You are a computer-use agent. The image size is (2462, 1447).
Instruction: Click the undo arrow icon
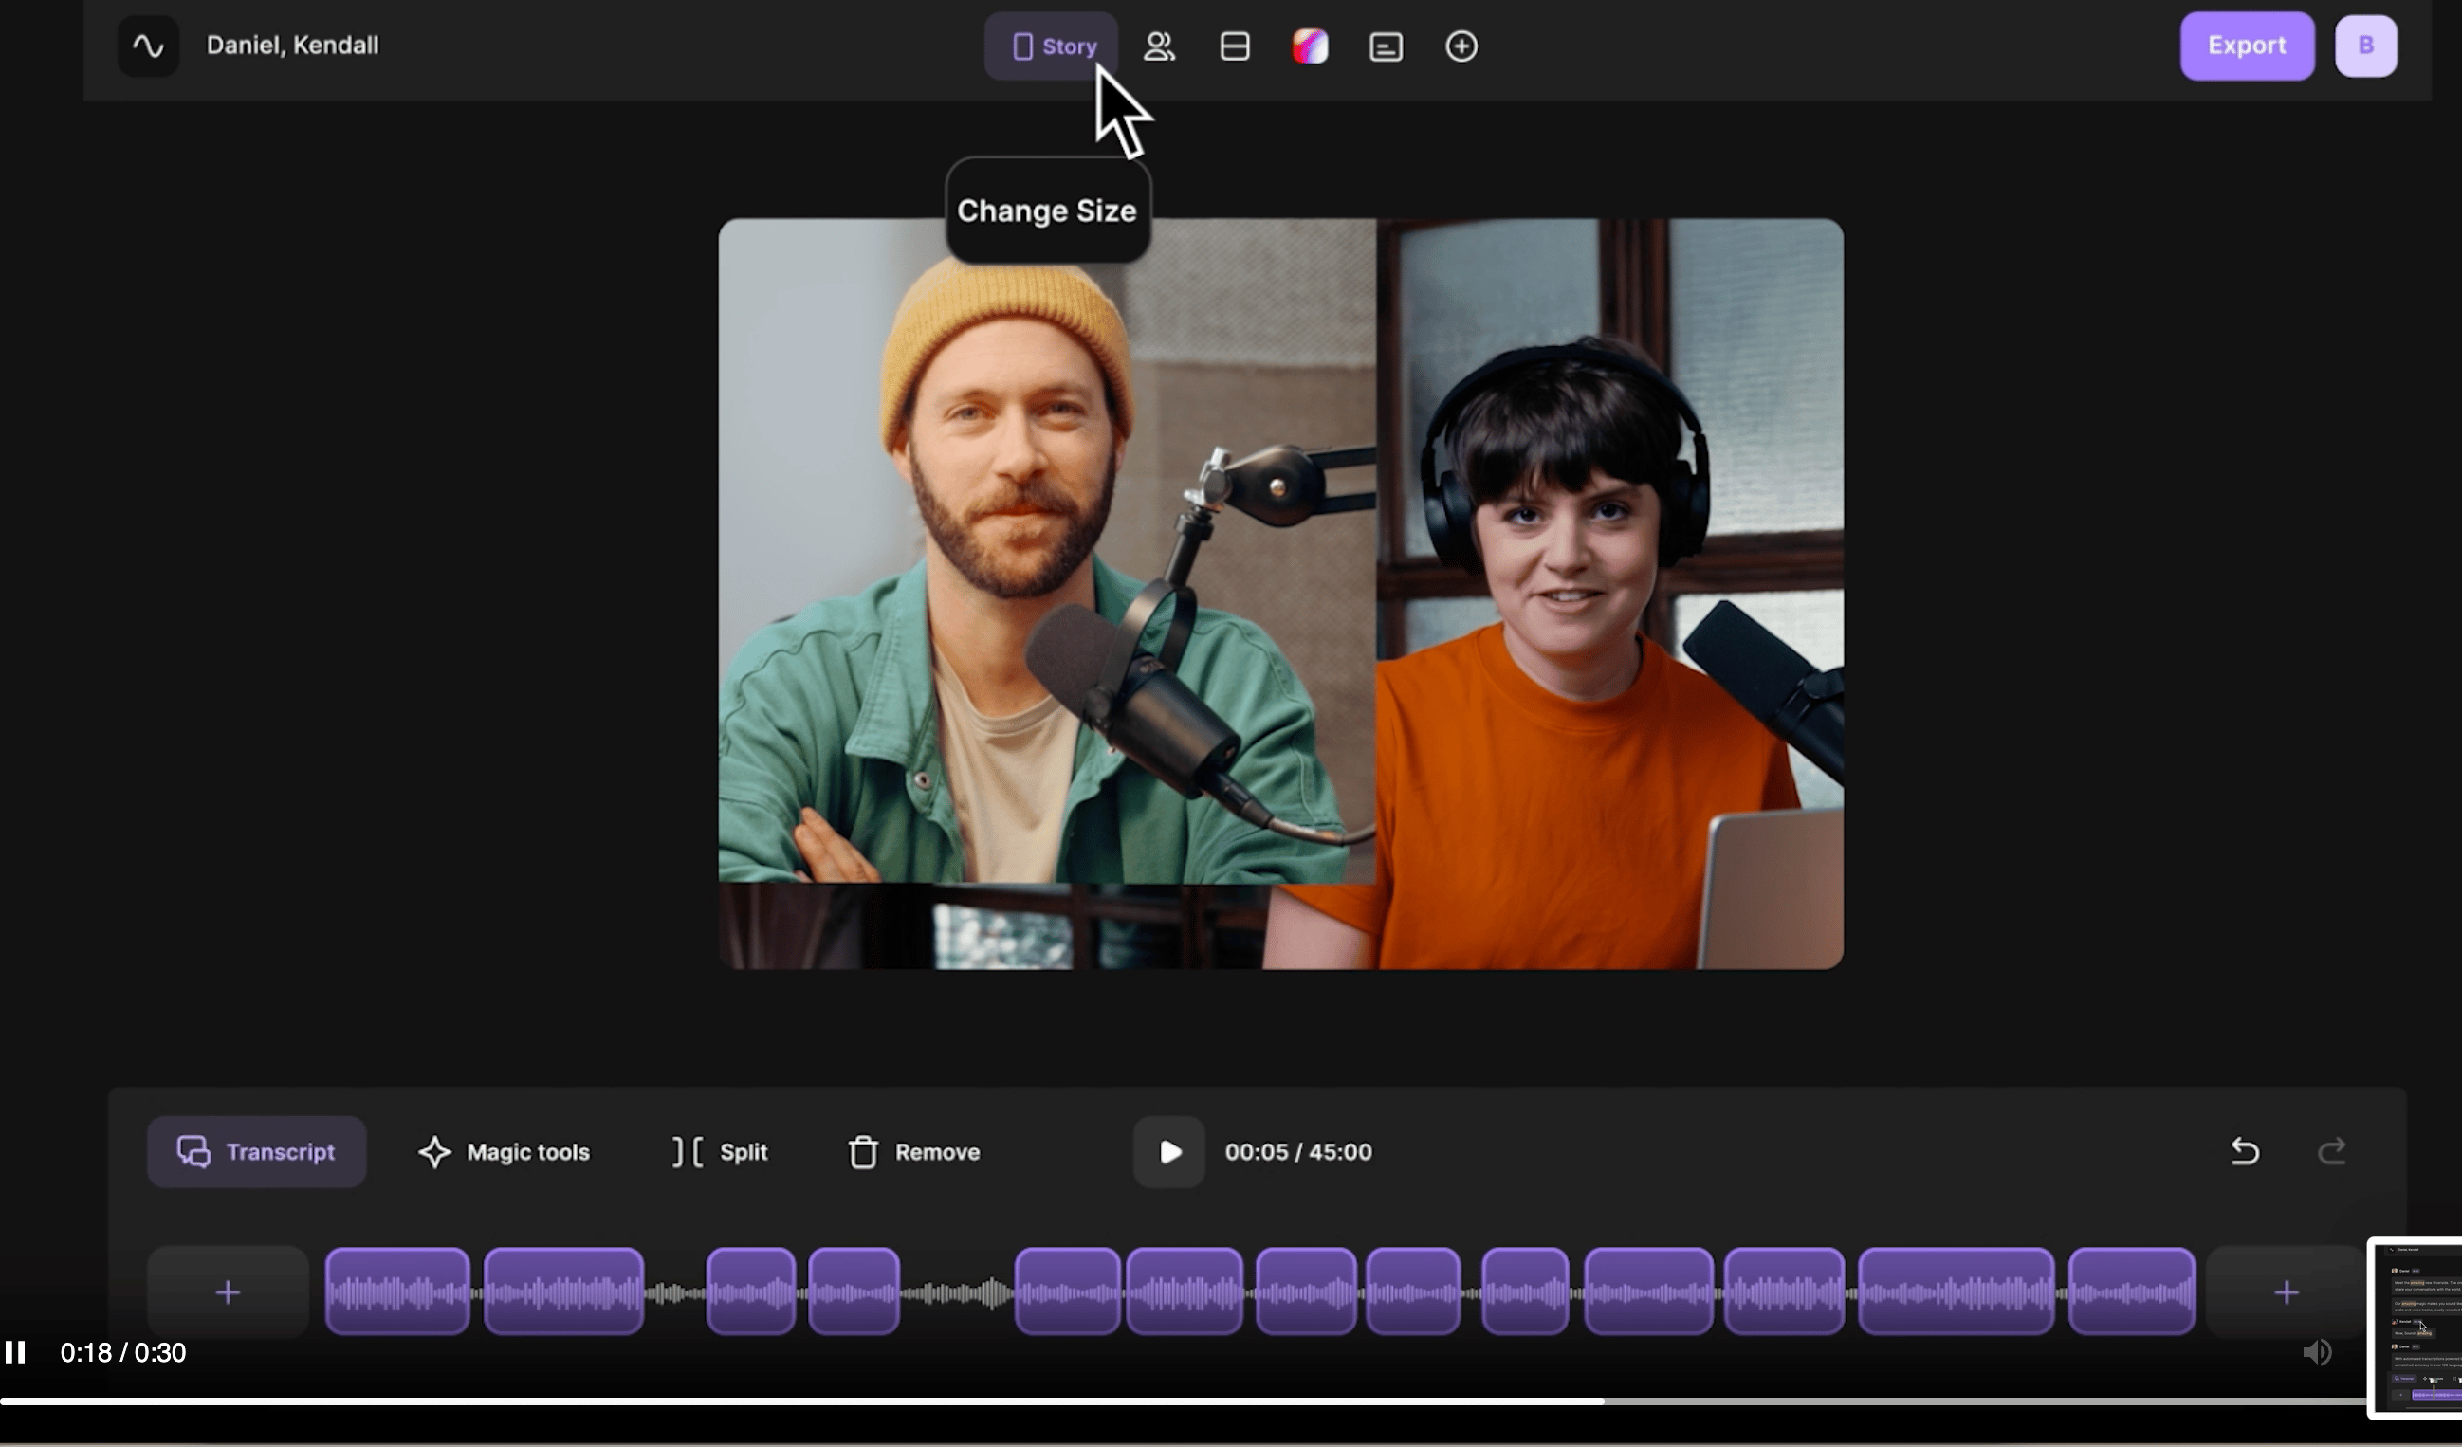coord(2245,1152)
